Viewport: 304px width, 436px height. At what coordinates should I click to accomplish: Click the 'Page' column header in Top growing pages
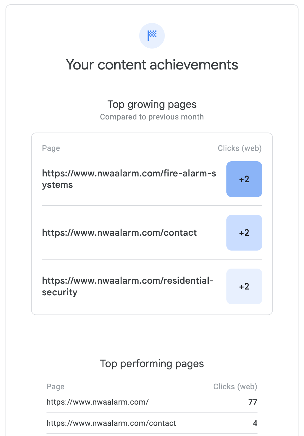pos(51,148)
